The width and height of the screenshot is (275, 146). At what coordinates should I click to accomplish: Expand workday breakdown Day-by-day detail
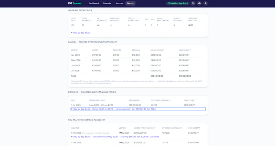80,33
